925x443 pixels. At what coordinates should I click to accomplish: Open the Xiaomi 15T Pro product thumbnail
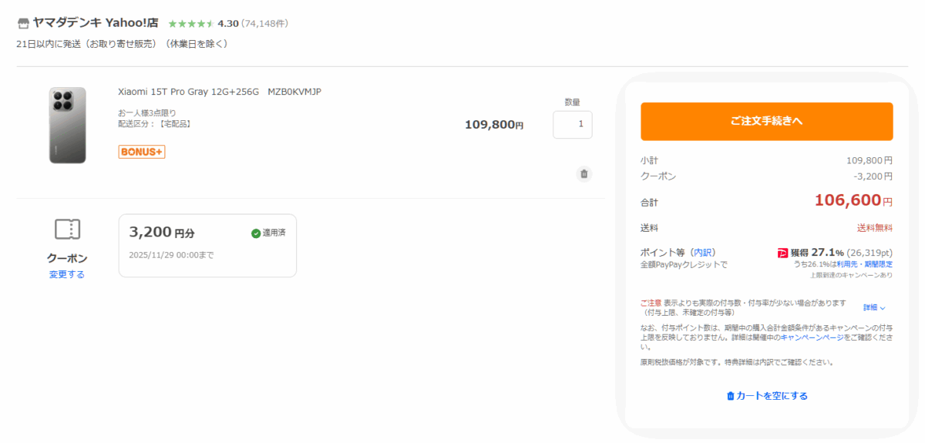tap(67, 125)
